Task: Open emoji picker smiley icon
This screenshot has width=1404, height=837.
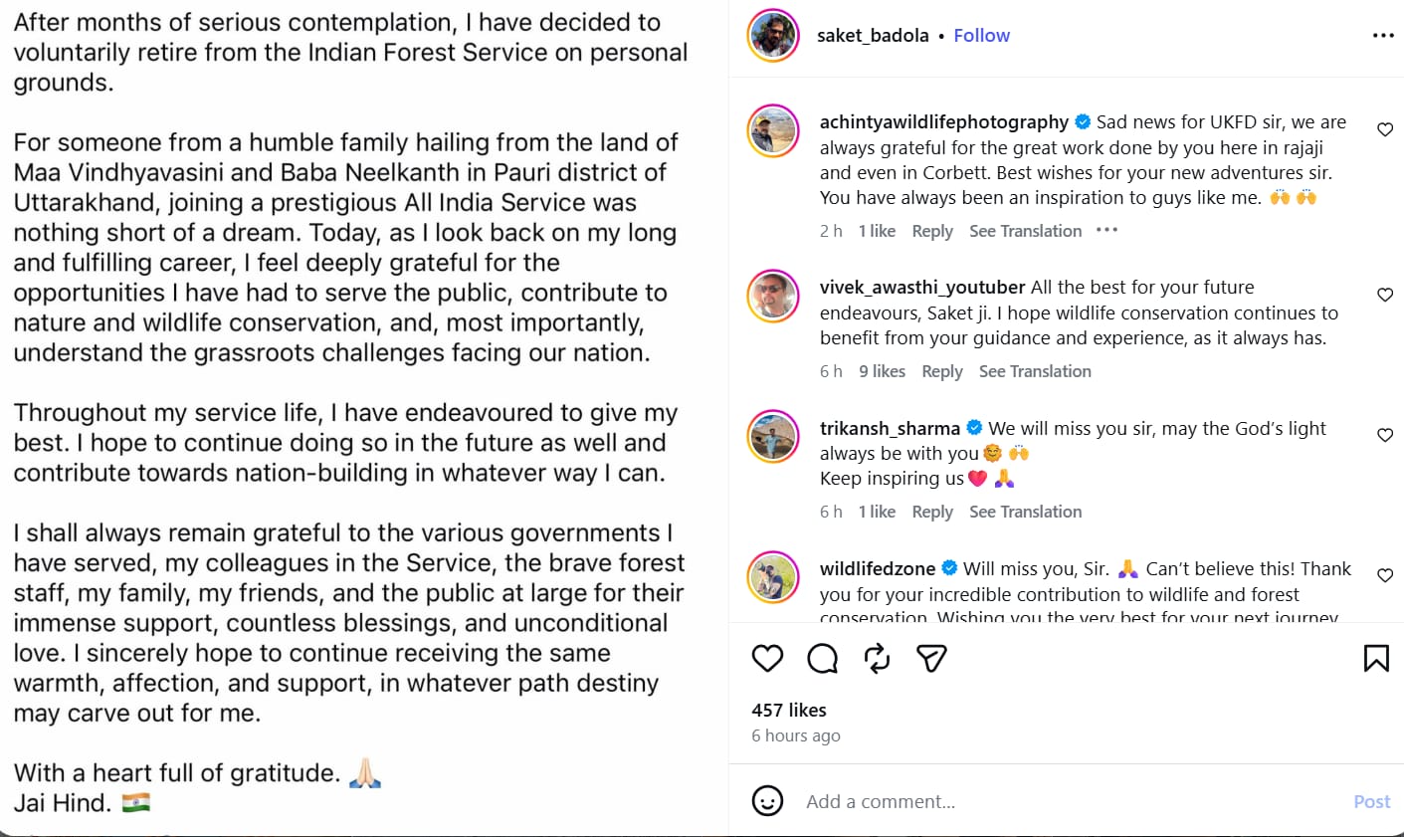Action: click(x=767, y=801)
